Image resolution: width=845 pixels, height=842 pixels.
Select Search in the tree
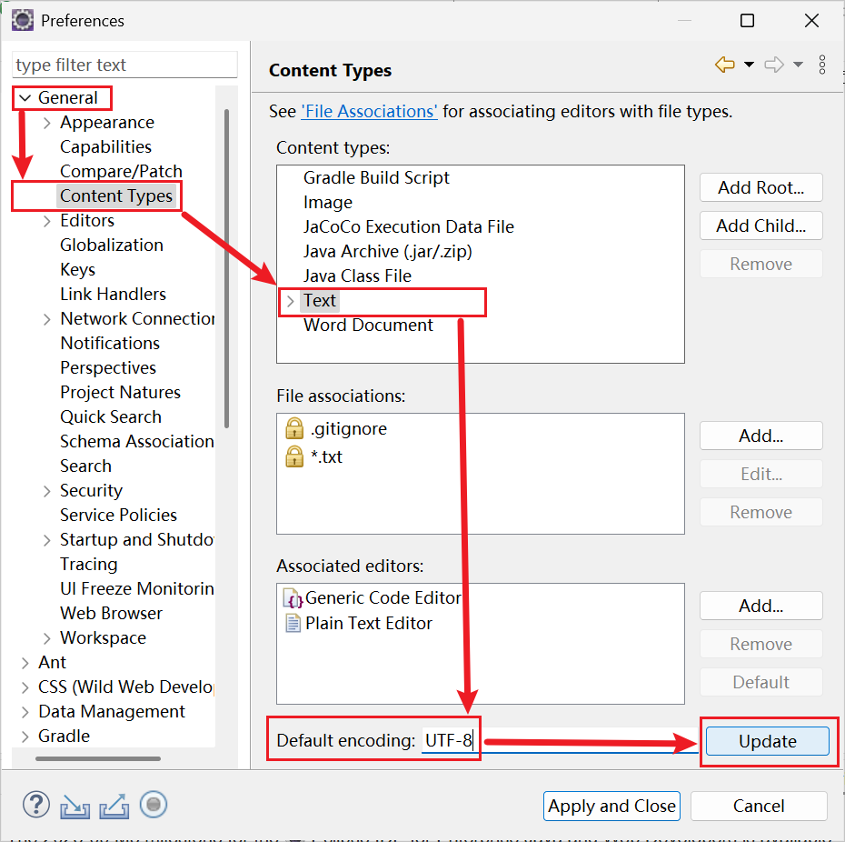click(85, 466)
